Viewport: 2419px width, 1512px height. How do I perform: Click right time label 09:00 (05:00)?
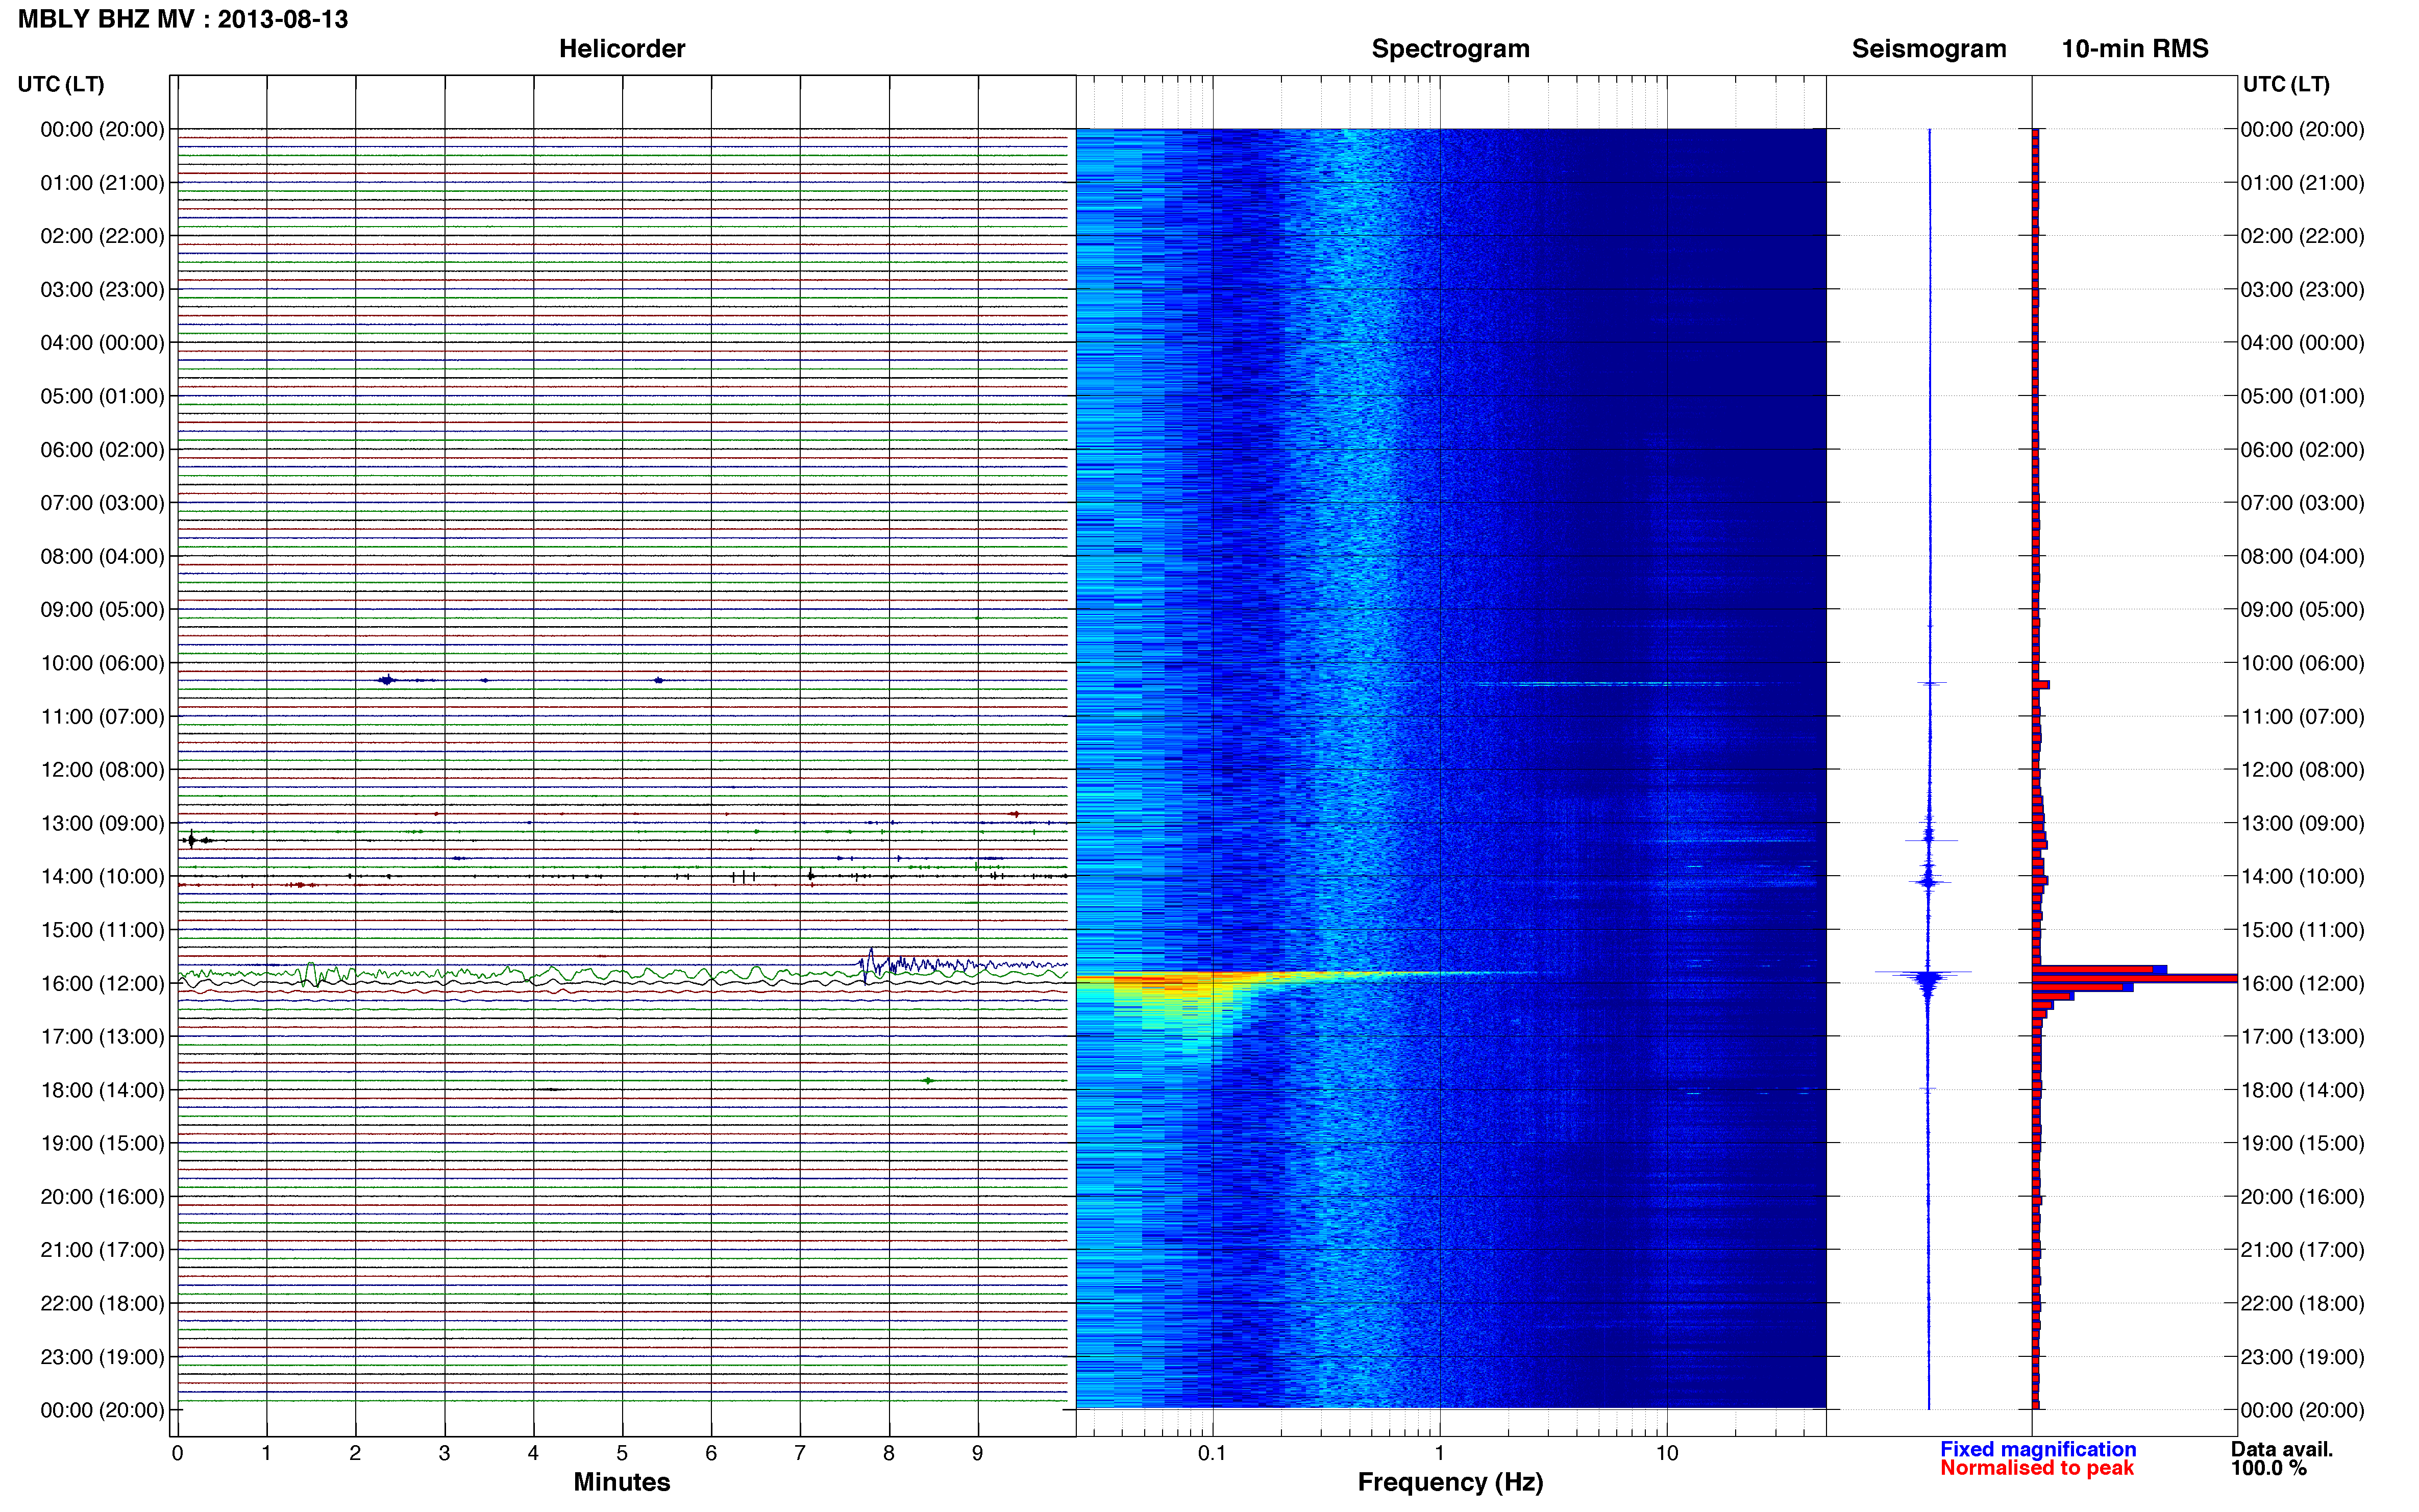(x=2302, y=609)
